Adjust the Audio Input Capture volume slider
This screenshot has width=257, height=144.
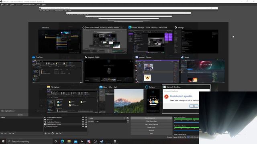(186, 122)
